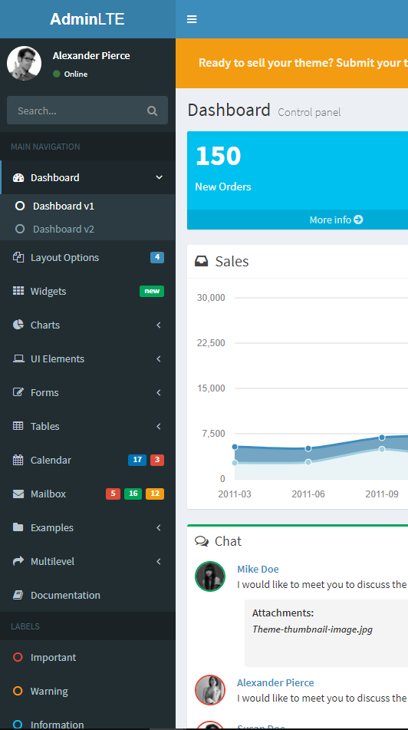Click Mike Doe chat avatar

click(x=210, y=576)
